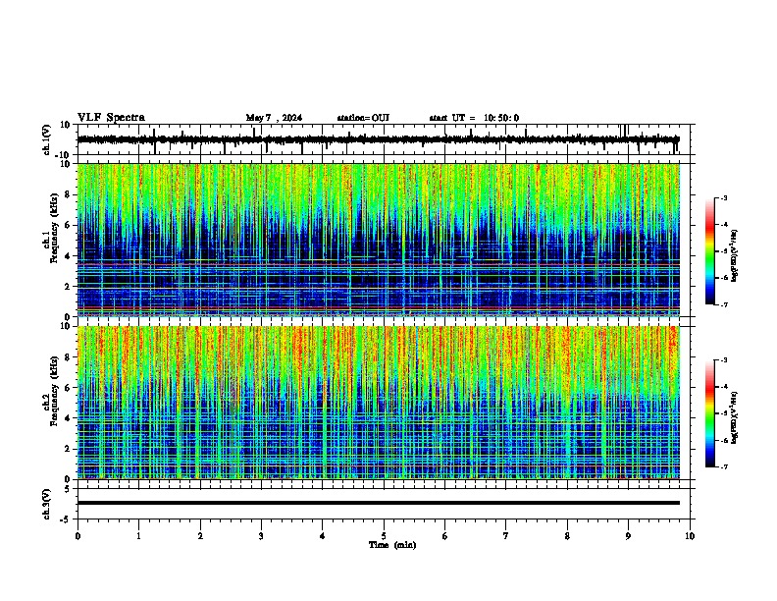Click the "-4" label on ch.2 colorbar

point(723,386)
